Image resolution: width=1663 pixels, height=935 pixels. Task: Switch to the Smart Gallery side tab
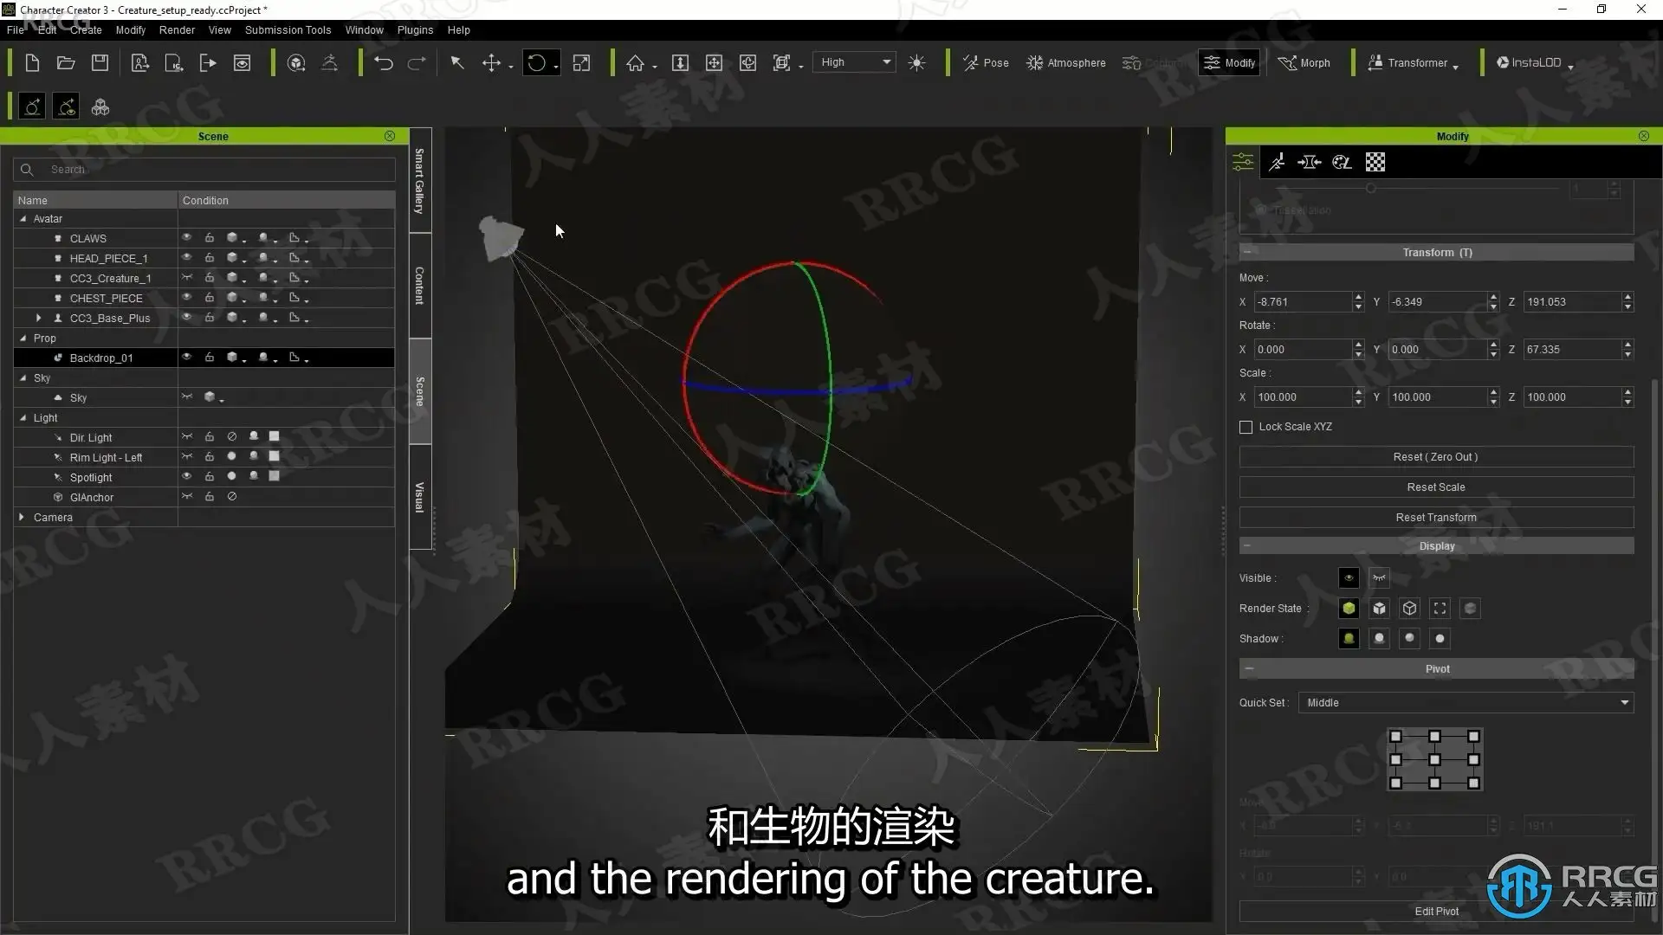click(x=420, y=181)
